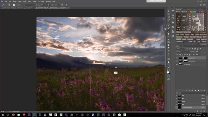Screen dimensions: 208x117
Task: Delete layer with trash icon
Action: click(204, 90)
